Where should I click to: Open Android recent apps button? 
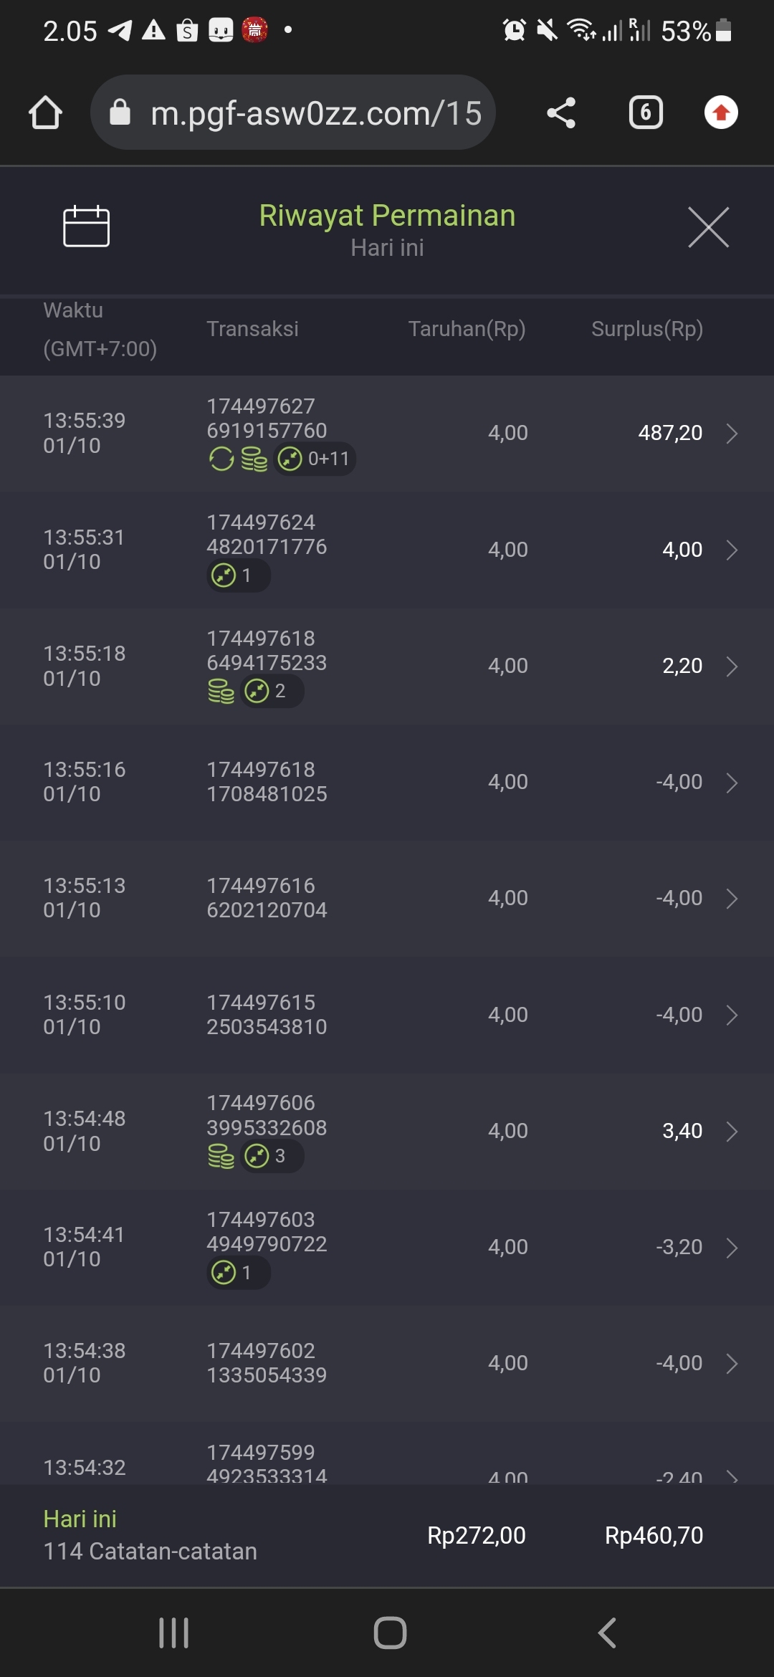[173, 1633]
